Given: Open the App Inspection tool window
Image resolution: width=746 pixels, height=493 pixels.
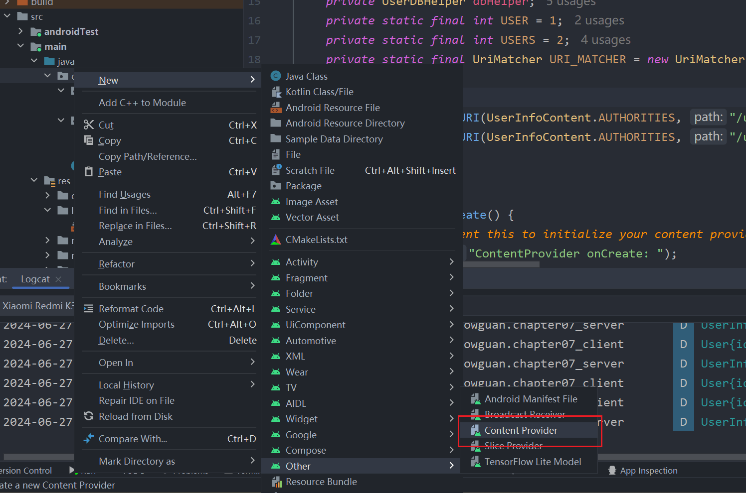Looking at the screenshot, I should [643, 470].
